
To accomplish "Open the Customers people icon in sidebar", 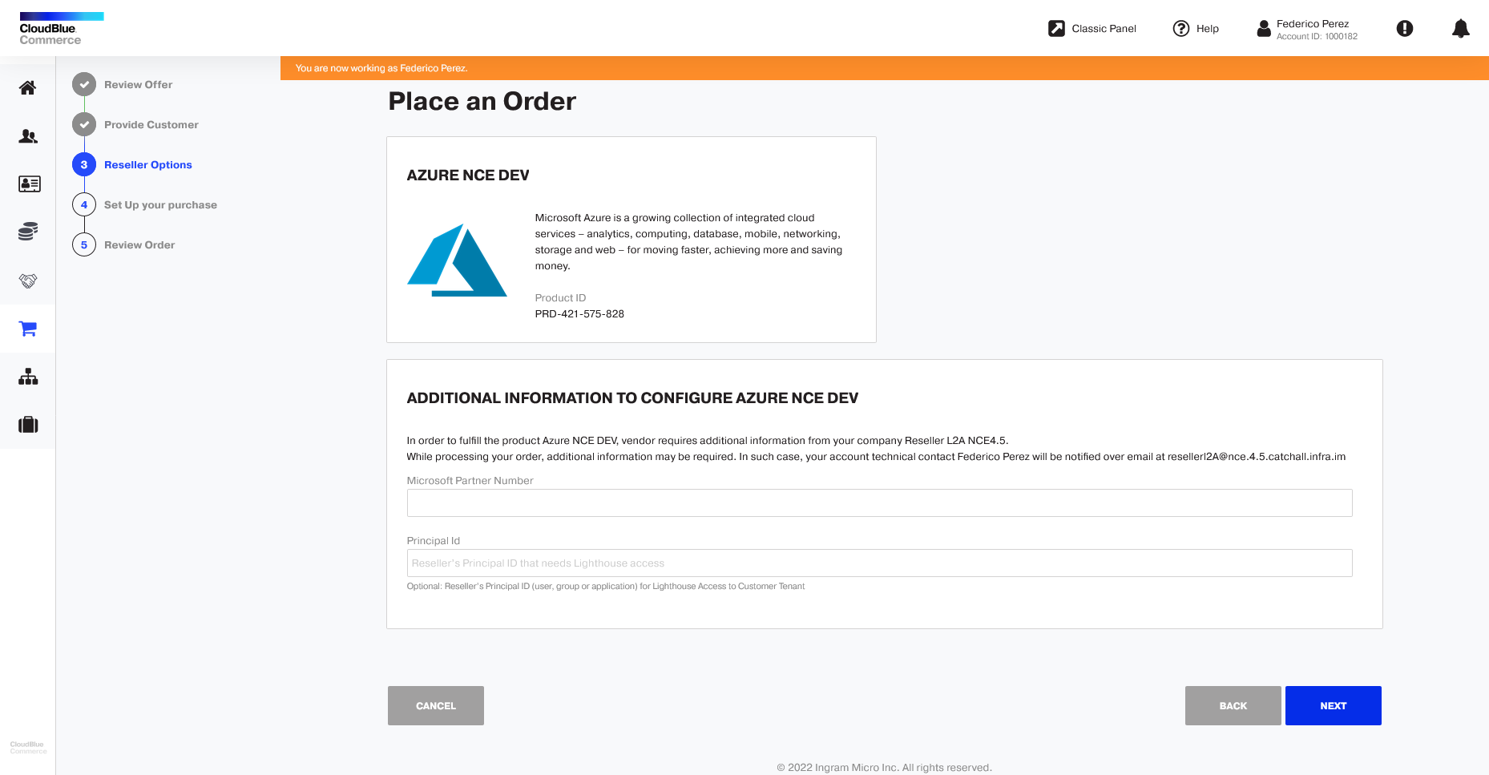I will 28,136.
